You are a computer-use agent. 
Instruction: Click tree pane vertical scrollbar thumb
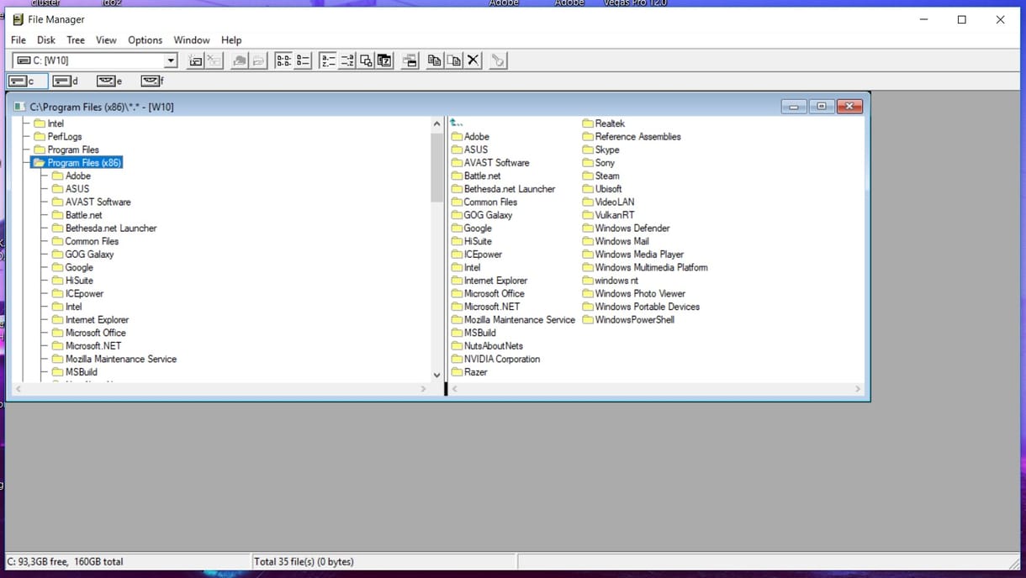tap(436, 166)
